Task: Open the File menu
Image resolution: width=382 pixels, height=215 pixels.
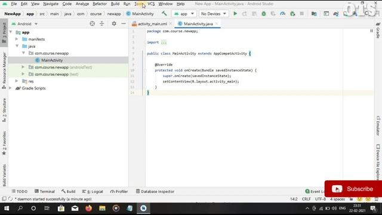Action: (14, 4)
